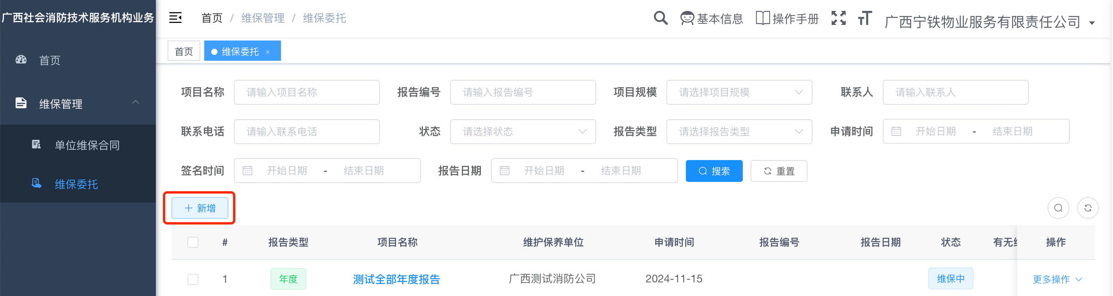Click calendar icon in 申请时间 field

point(896,131)
